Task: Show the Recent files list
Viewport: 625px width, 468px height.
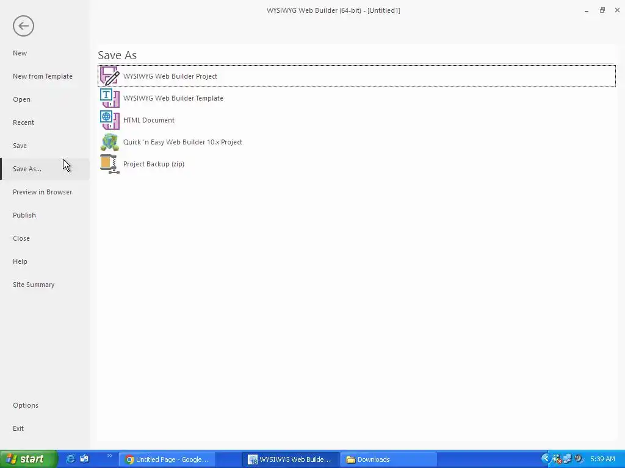Action: coord(24,122)
